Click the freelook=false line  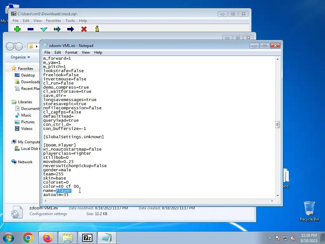click(61, 75)
